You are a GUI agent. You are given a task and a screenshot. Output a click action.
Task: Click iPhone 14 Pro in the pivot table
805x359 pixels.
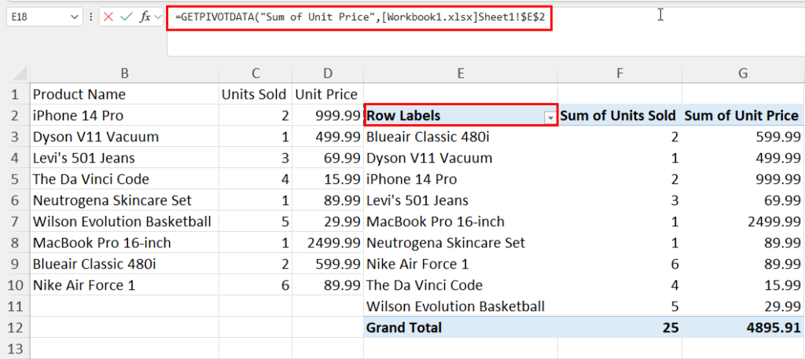point(461,179)
